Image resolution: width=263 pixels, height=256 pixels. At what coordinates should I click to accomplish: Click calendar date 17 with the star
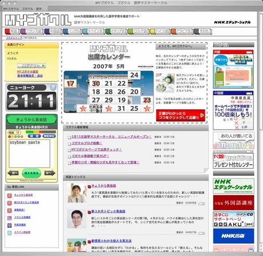[x=70, y=84]
